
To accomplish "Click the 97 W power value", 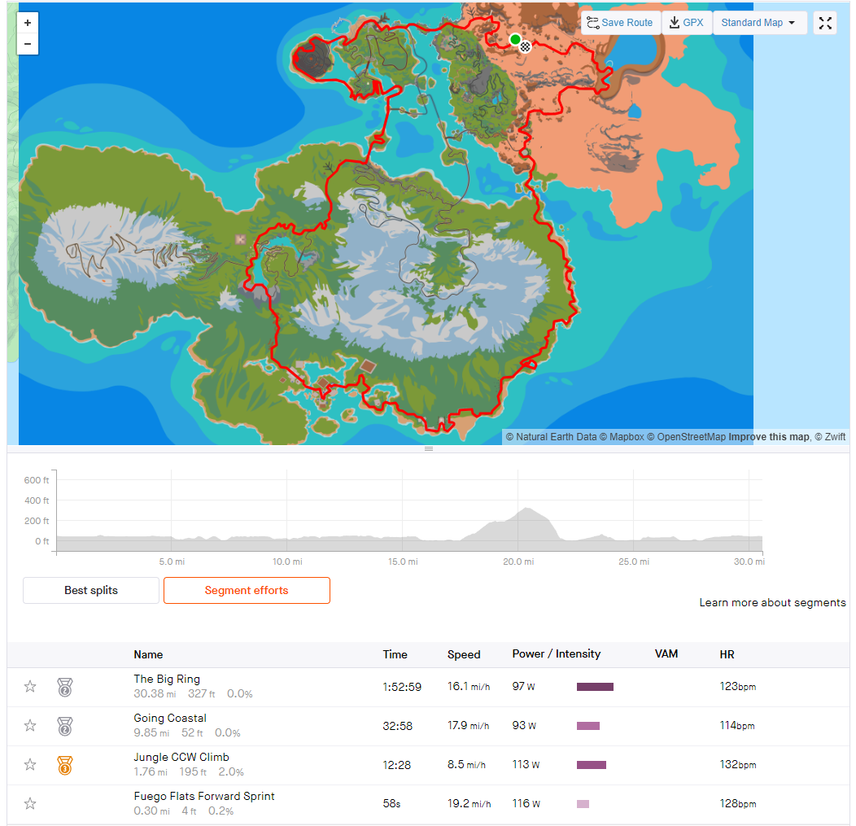I will tap(523, 686).
